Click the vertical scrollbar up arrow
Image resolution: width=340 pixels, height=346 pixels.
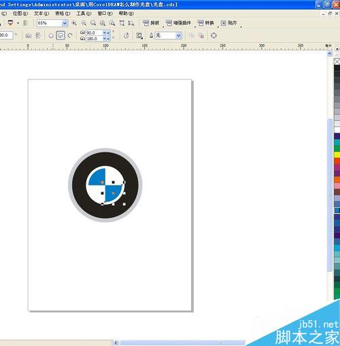tap(330, 54)
